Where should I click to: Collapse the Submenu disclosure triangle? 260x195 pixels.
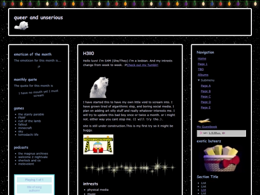coord(199,80)
